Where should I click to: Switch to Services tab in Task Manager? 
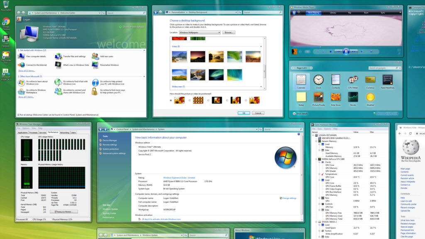(43, 132)
